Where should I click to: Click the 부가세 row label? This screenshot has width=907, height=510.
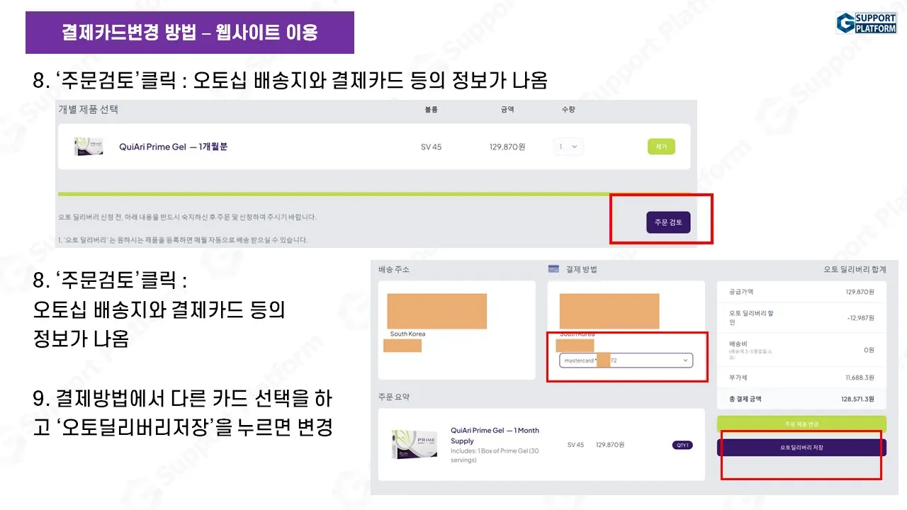737,378
